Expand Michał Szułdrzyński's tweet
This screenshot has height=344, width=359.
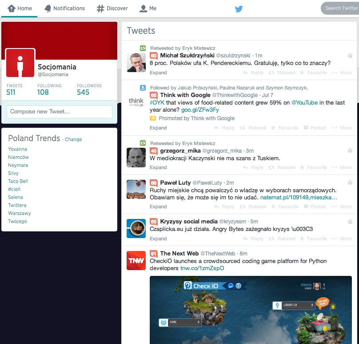tap(158, 73)
